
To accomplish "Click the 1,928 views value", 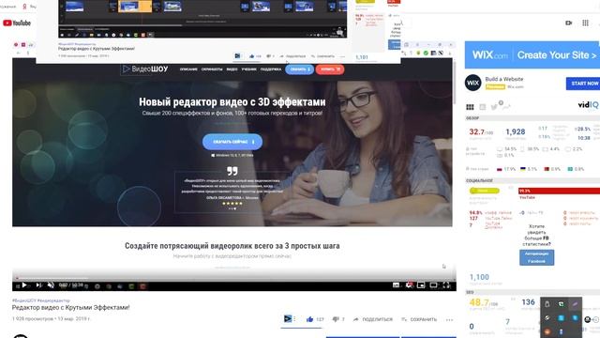I will (516, 131).
